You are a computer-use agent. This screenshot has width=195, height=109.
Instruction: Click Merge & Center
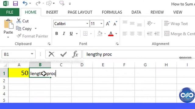[179, 34]
